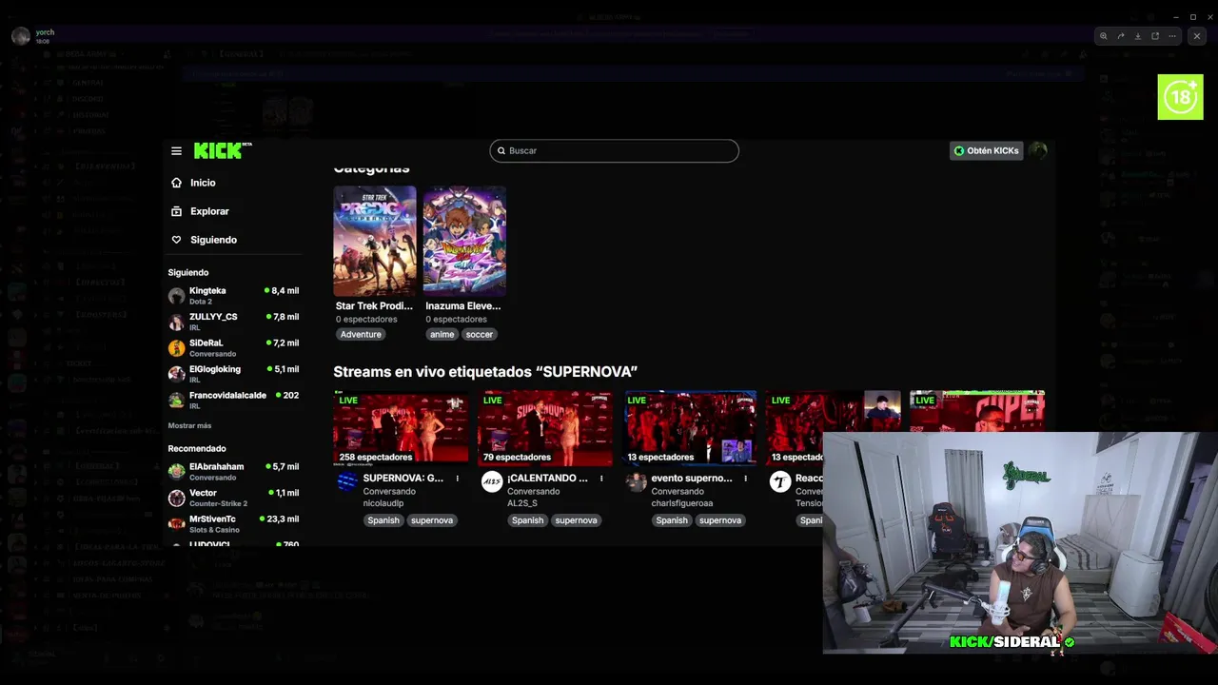Screen dimensions: 1218x685
Task: Open SiDeRaL's avatar in Siguiendo list
Action: click(176, 348)
